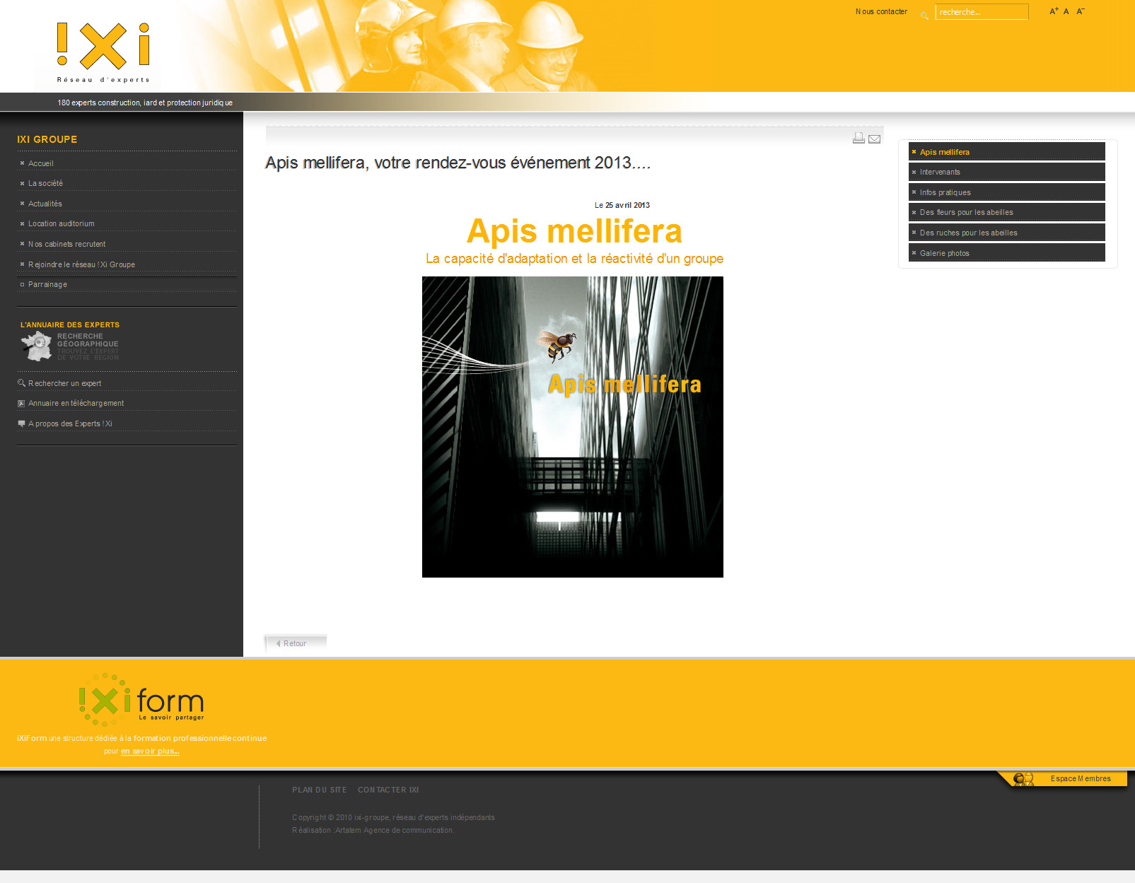This screenshot has height=883, width=1135.
Task: Decrease font size with A- icon
Action: click(x=1080, y=11)
